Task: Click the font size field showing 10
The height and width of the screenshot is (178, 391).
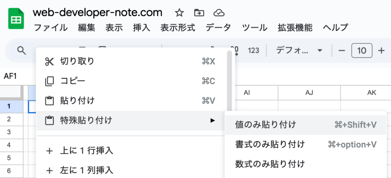Action: 361,50
